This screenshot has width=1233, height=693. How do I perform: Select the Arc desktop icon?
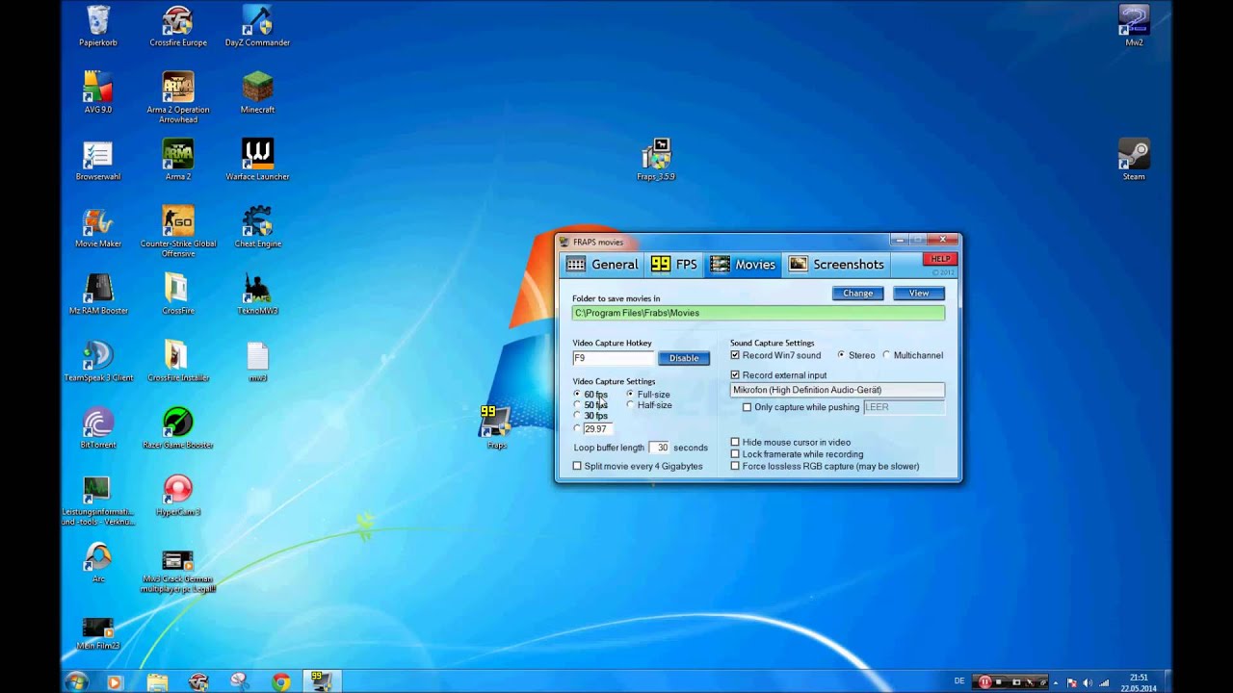tap(97, 565)
